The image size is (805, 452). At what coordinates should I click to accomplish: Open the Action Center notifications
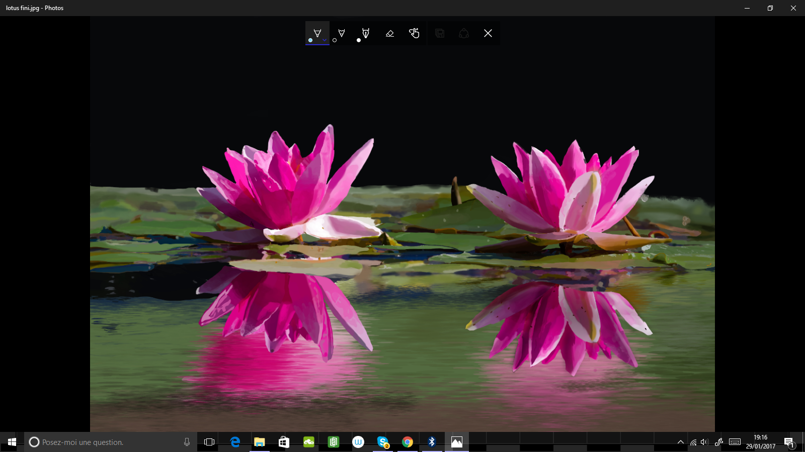pyautogui.click(x=789, y=442)
